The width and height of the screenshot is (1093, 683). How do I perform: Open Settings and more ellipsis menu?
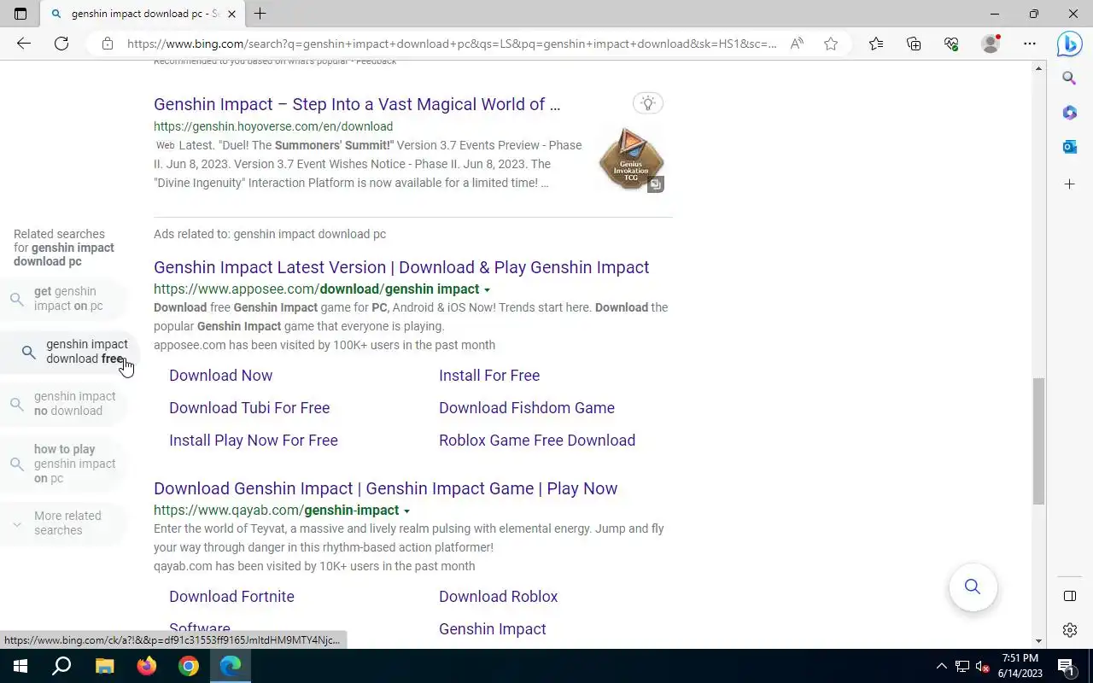tap(1030, 44)
